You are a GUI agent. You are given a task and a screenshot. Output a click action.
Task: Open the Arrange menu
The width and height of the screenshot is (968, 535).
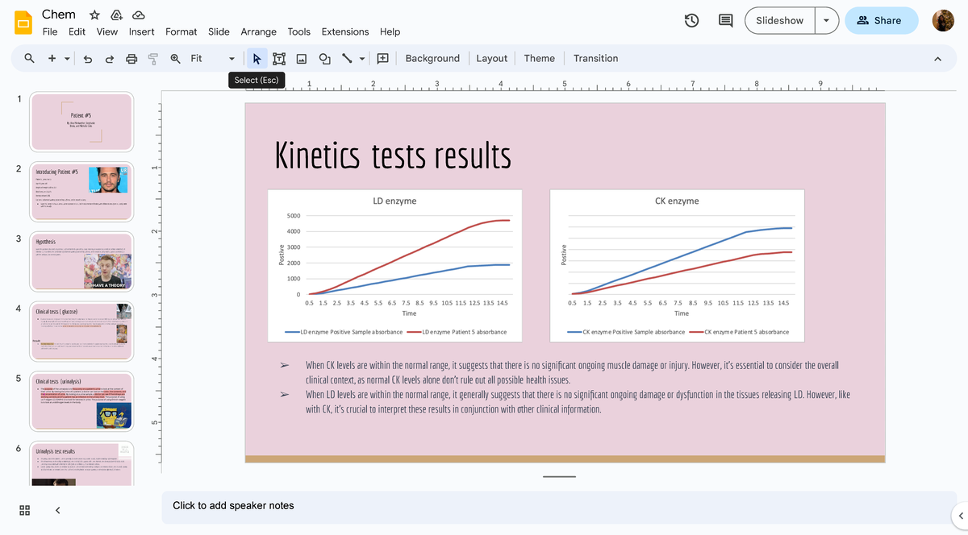pyautogui.click(x=258, y=31)
